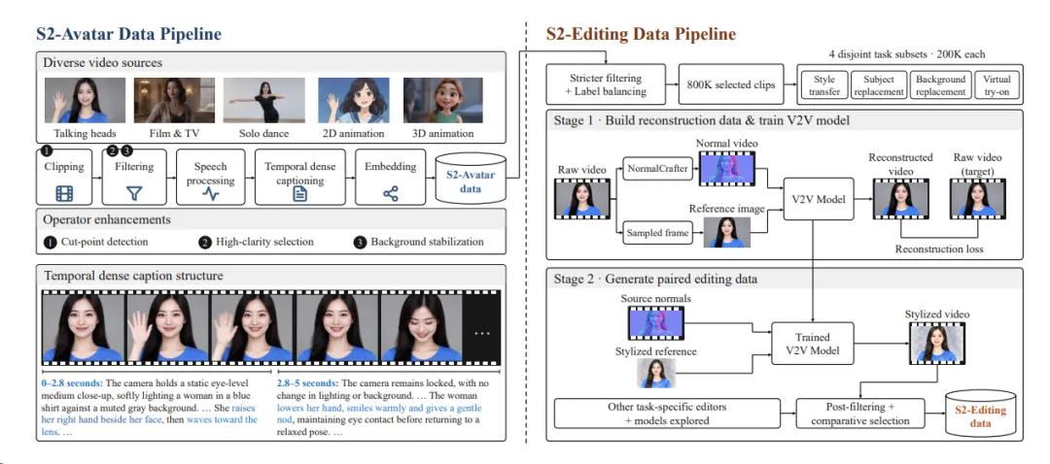1050x464 pixels.
Task: Click the number 3 badge beside Background stabilization
Action: pyautogui.click(x=361, y=242)
